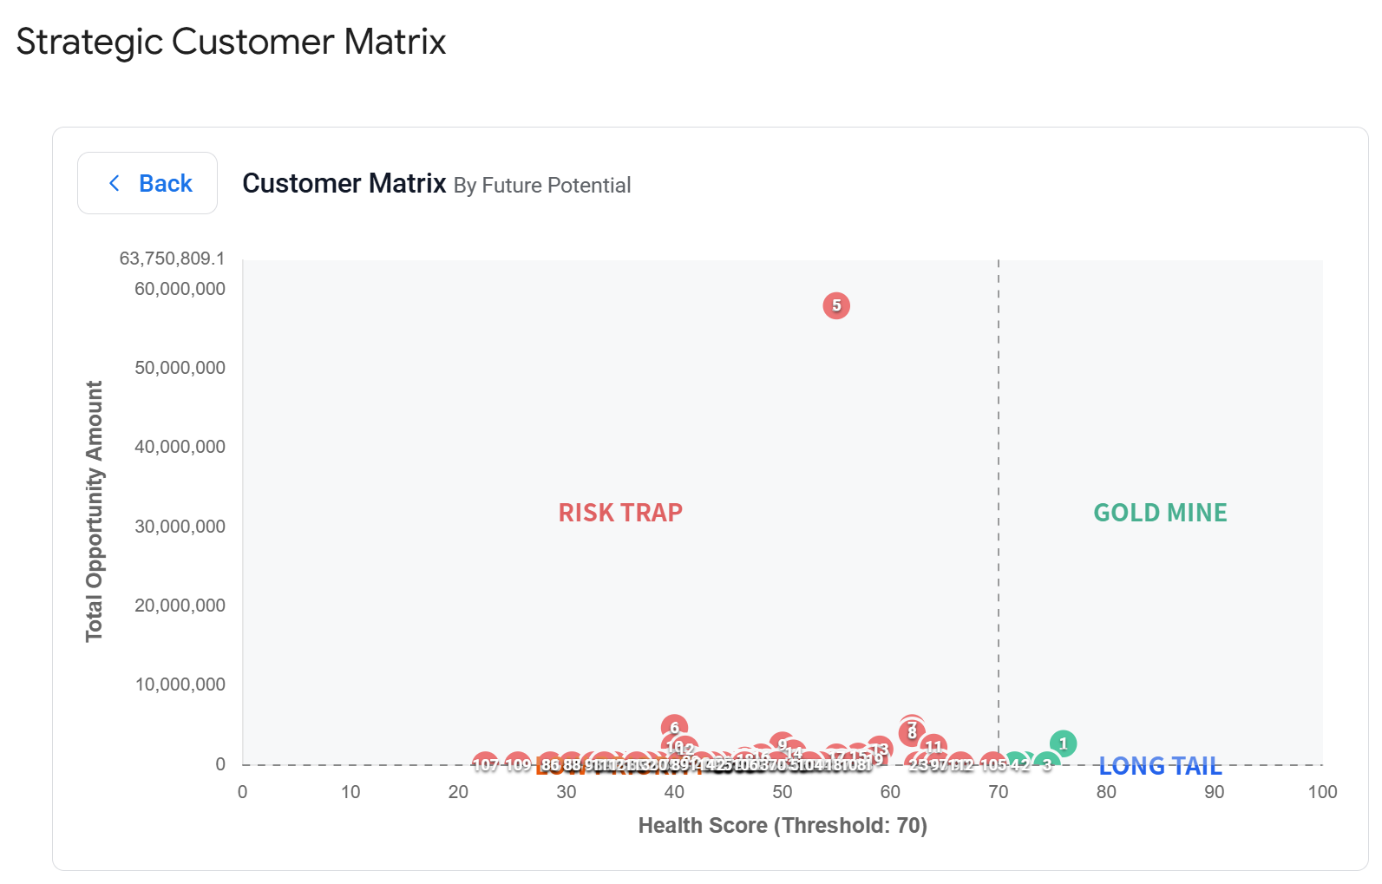The height and width of the screenshot is (884, 1382).
Task: Click the Health Score axis label
Action: (782, 825)
